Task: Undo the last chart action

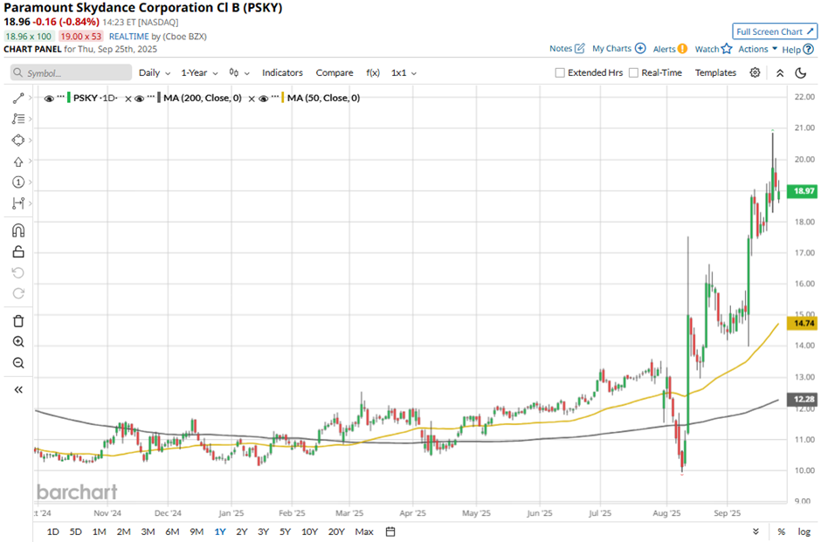Action: point(18,272)
